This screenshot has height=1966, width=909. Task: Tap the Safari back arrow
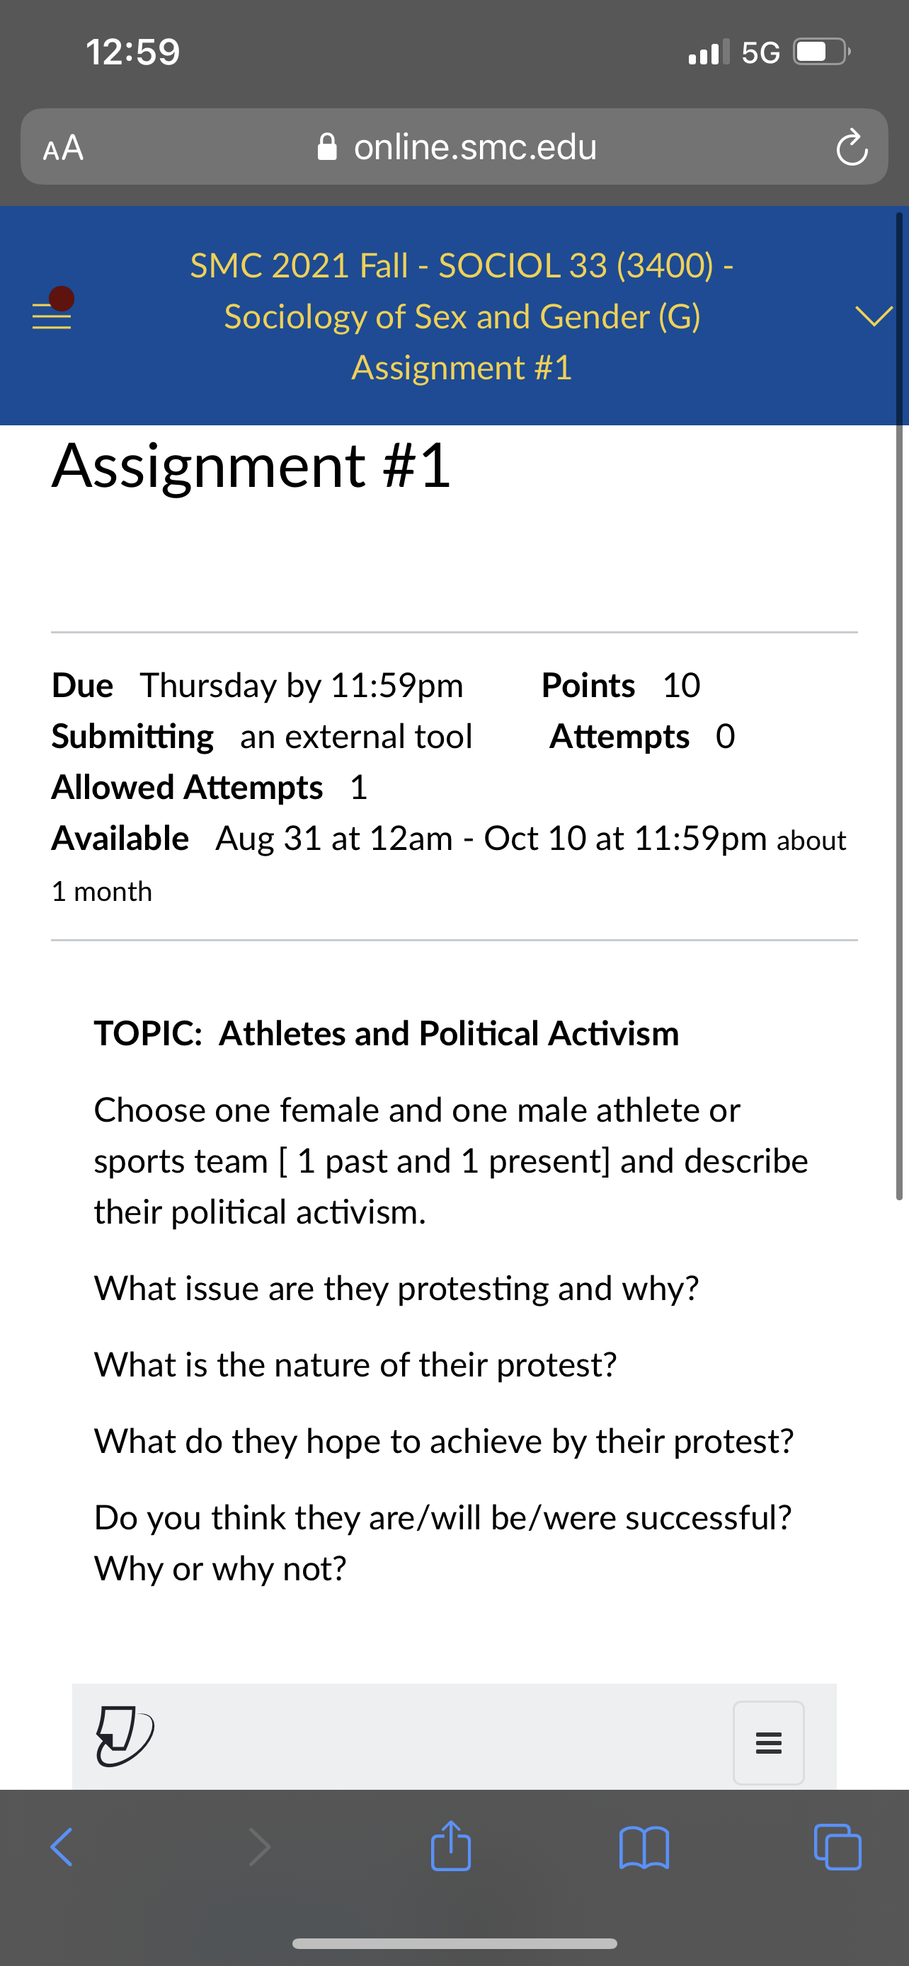(61, 1847)
